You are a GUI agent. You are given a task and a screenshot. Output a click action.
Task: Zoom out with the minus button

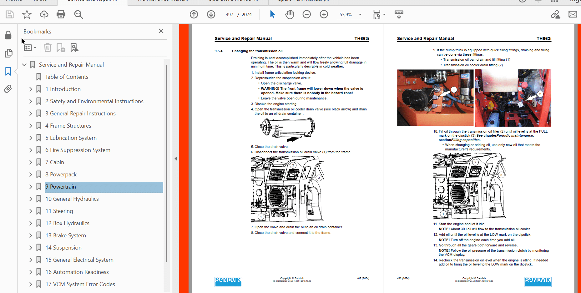(x=307, y=14)
